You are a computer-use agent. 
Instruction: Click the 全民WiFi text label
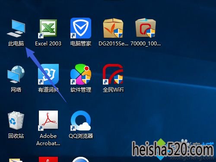[113, 90]
